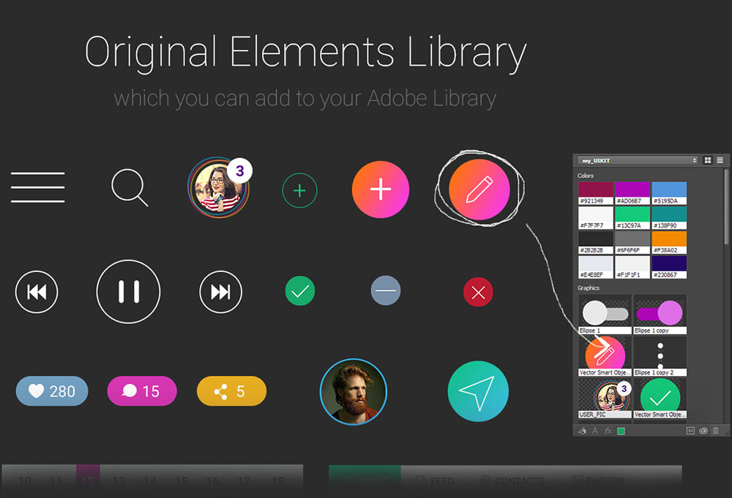732x498 pixels.
Task: Select the #921349 color swatch
Action: (x=596, y=193)
